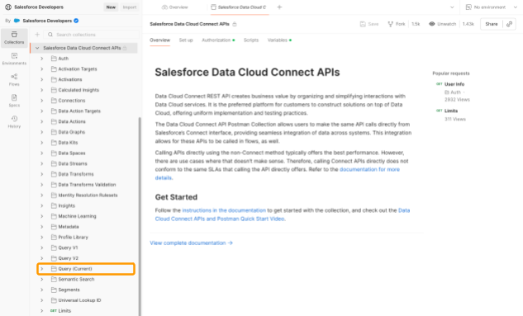Click the Salesforce cloud logo icon
523x316 pixels.
17,21
